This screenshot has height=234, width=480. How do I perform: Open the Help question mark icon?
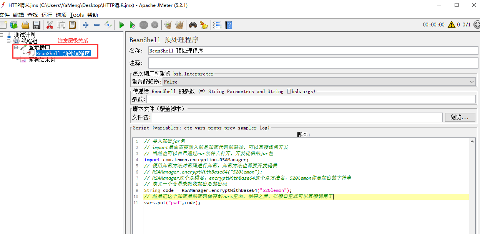[x=229, y=25]
